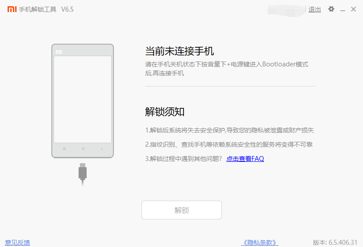Click the Bootloader mode instruction text
This screenshot has height=247, width=363.
(x=227, y=69)
